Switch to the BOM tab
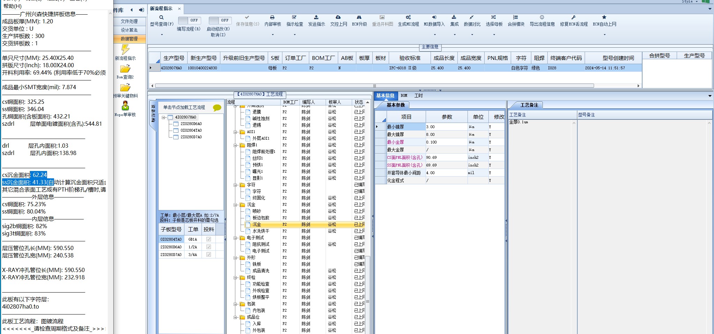Image resolution: width=714 pixels, height=334 pixels. [404, 96]
